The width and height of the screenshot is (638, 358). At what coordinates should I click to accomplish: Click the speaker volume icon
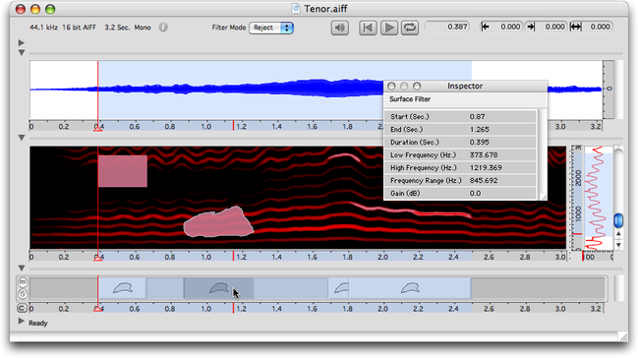[x=339, y=28]
